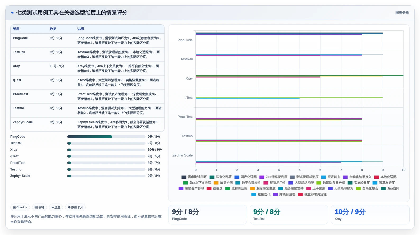Screen dimensions: 420x235
Task: Toggle the 报表能力 legend entry
Action: [331, 177]
